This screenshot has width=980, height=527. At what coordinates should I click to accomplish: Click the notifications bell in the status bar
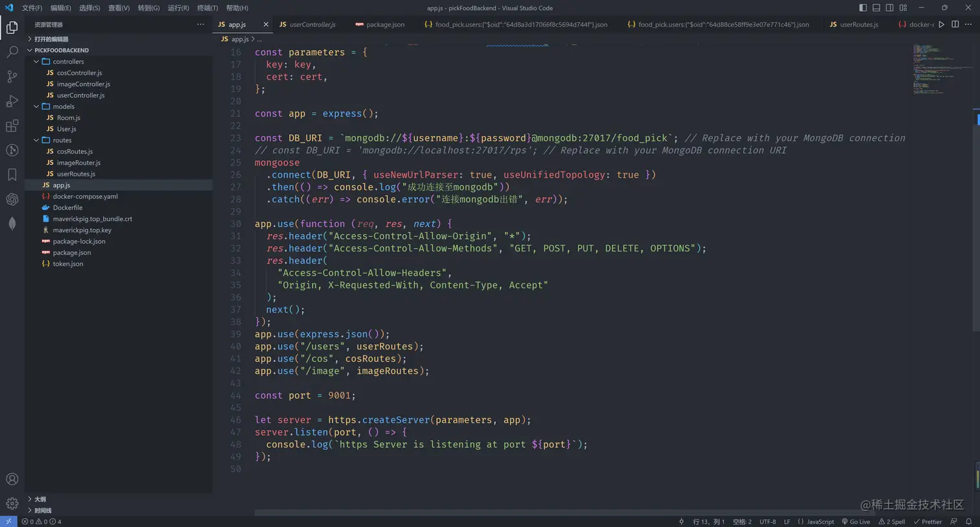click(x=969, y=521)
